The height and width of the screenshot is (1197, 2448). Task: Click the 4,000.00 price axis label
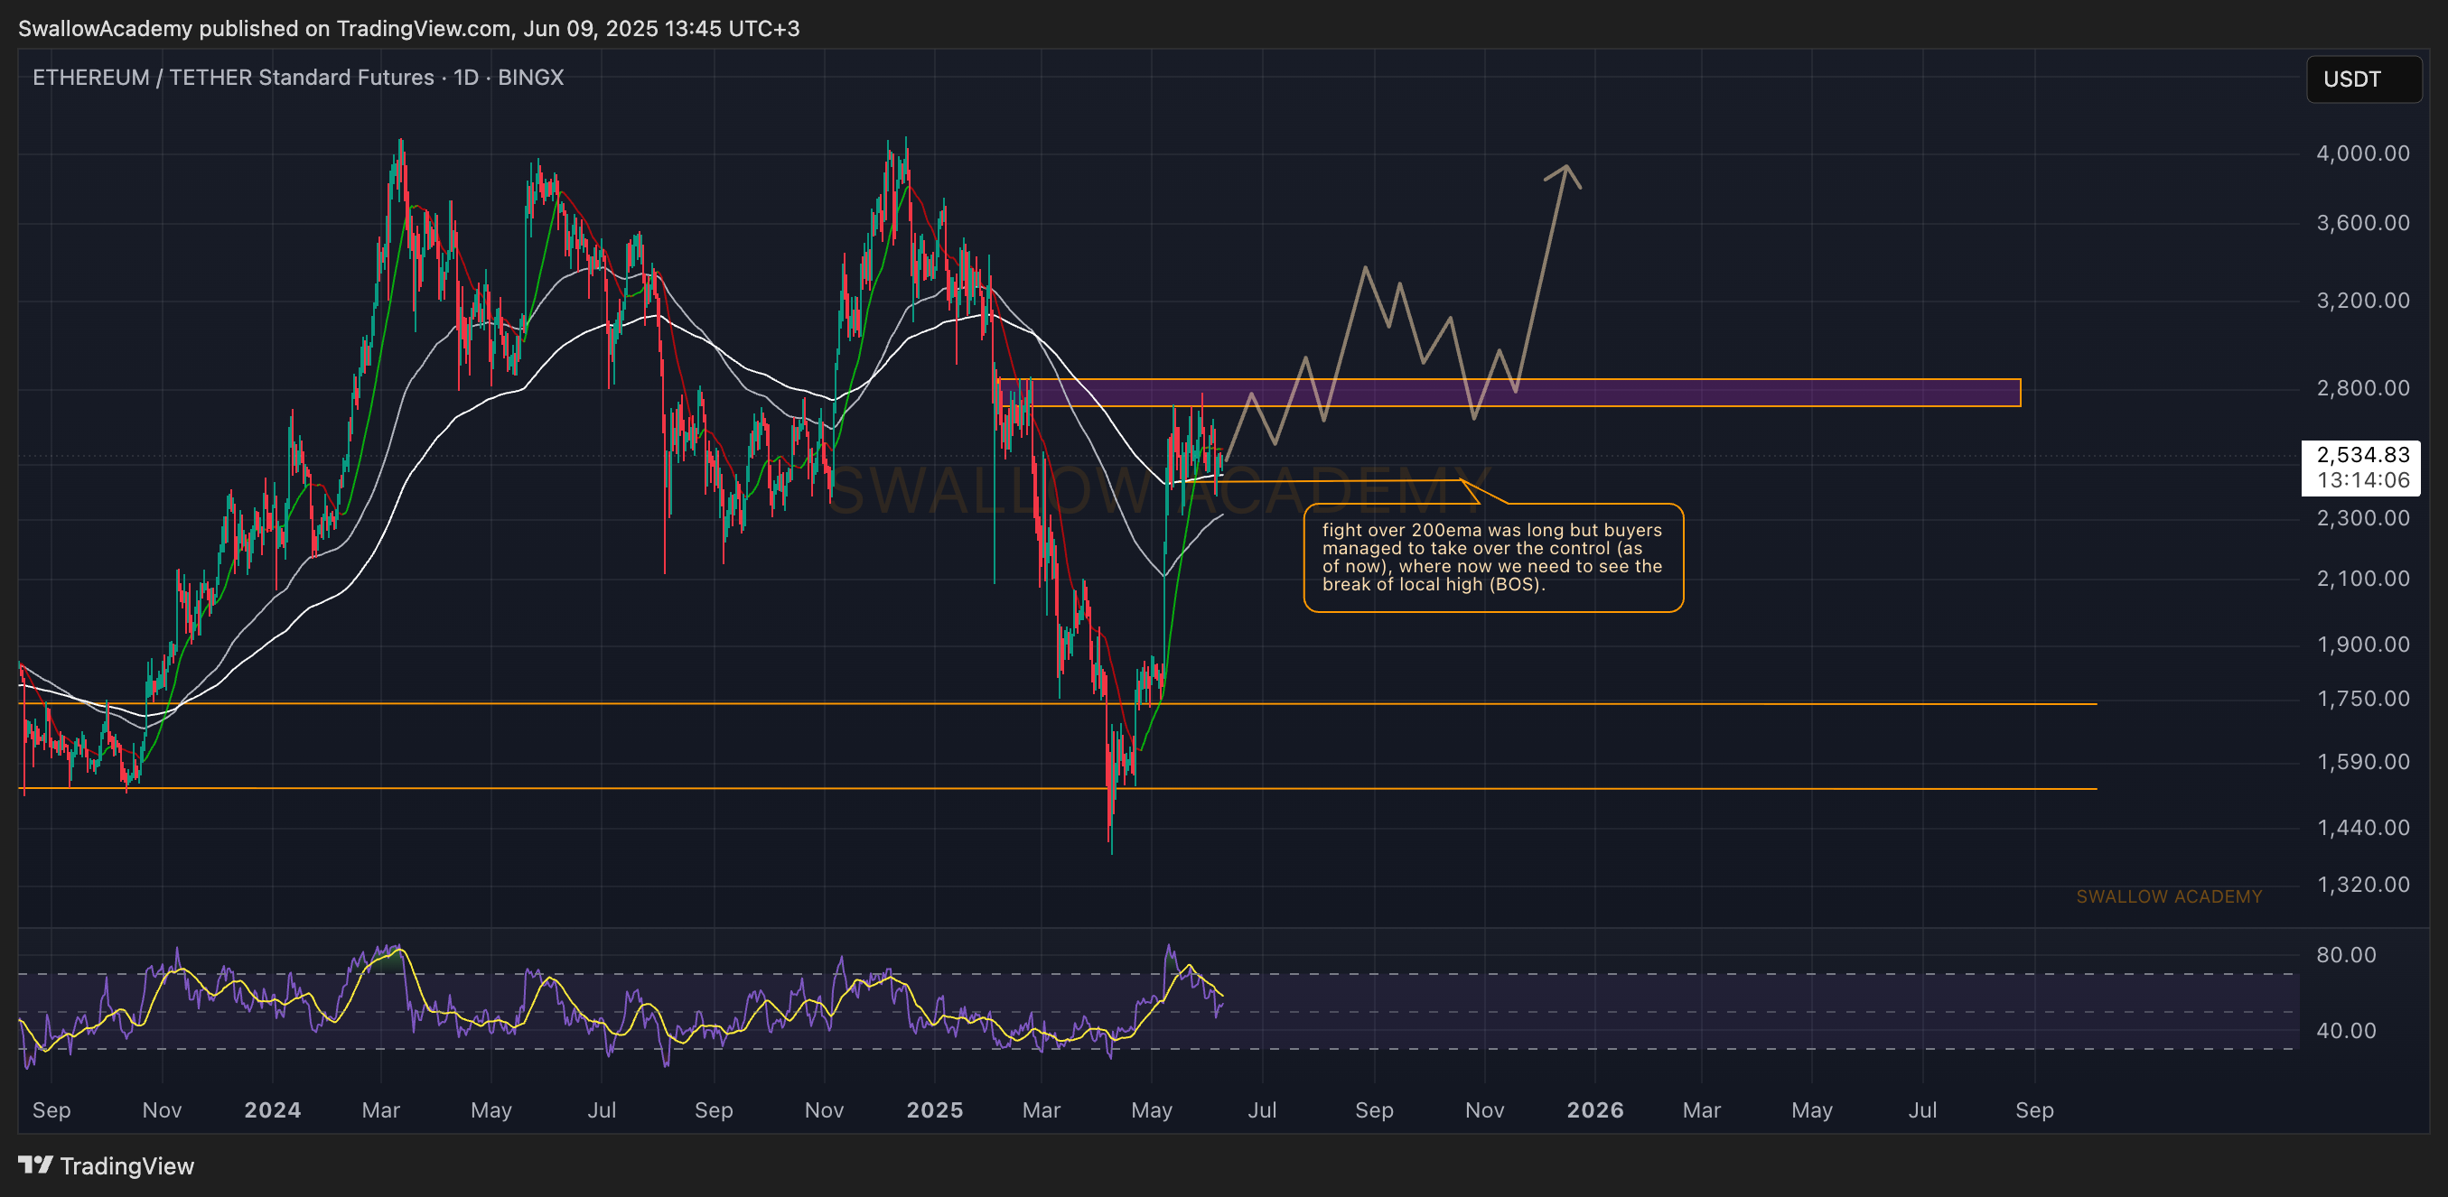[x=2362, y=153]
